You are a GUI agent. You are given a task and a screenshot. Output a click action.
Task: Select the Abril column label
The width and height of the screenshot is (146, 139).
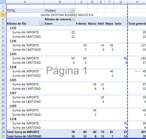pyautogui.click(x=101, y=24)
